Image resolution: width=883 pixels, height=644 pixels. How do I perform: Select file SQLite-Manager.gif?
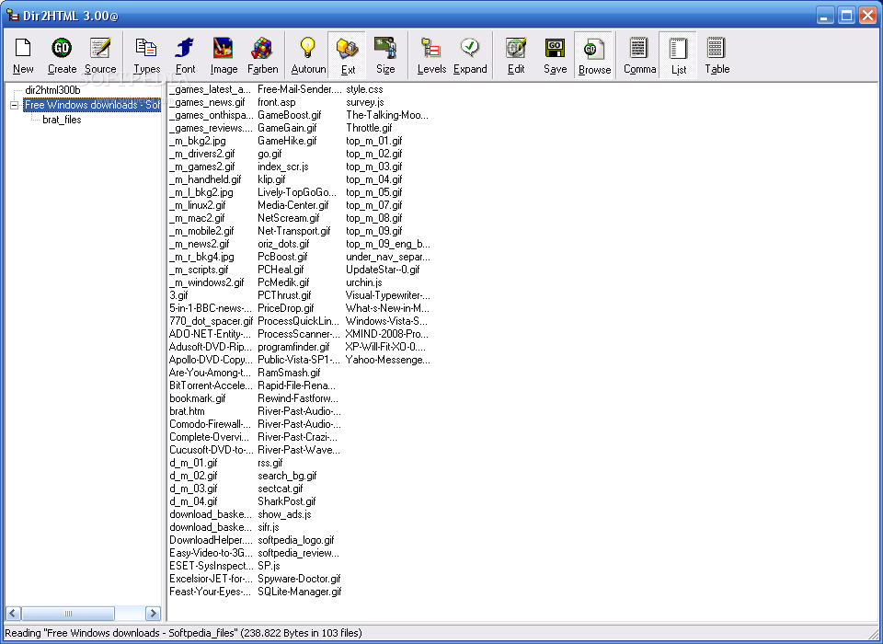pyautogui.click(x=300, y=592)
